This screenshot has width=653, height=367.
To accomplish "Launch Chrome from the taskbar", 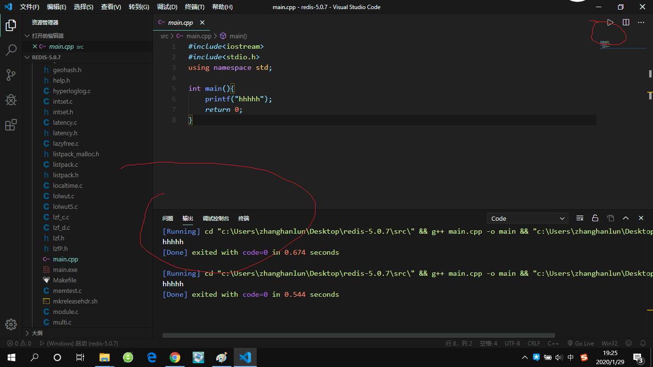I will pyautogui.click(x=175, y=357).
